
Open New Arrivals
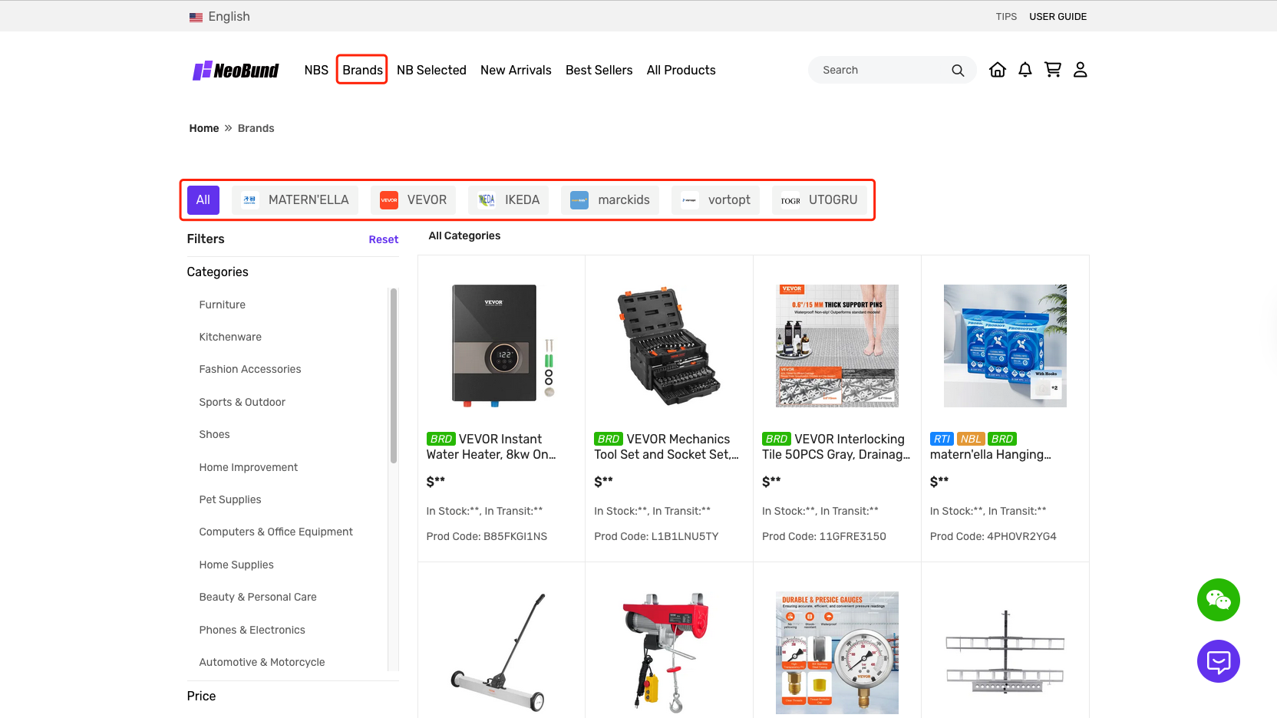coord(516,70)
